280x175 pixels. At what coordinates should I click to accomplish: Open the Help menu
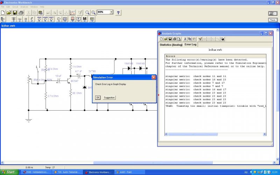(42, 7)
